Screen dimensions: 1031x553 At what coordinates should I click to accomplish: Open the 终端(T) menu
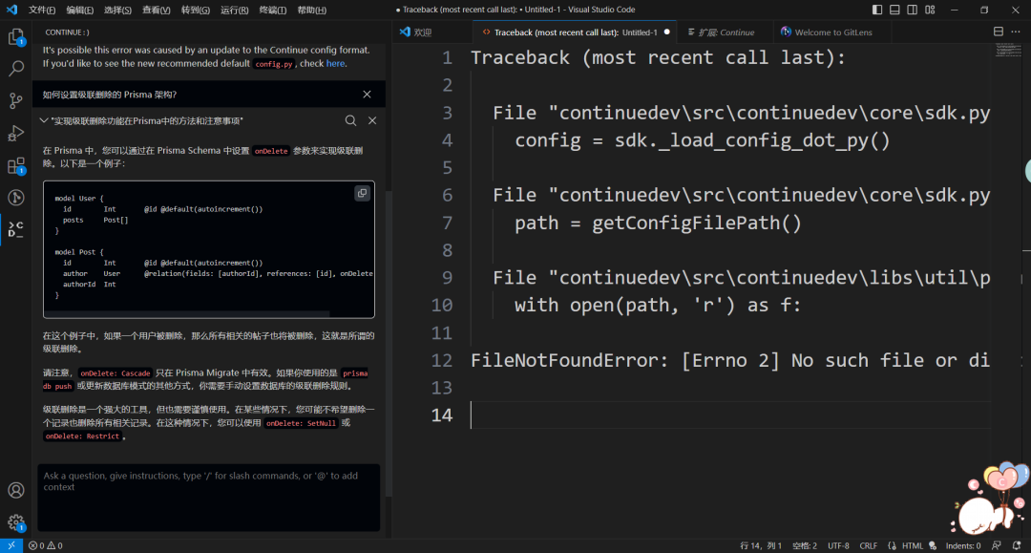tap(273, 10)
